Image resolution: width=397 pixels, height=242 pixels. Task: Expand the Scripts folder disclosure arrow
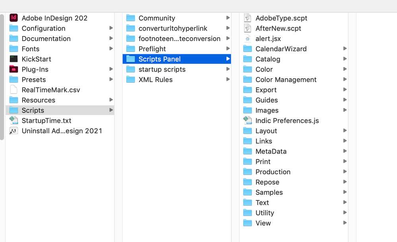111,110
